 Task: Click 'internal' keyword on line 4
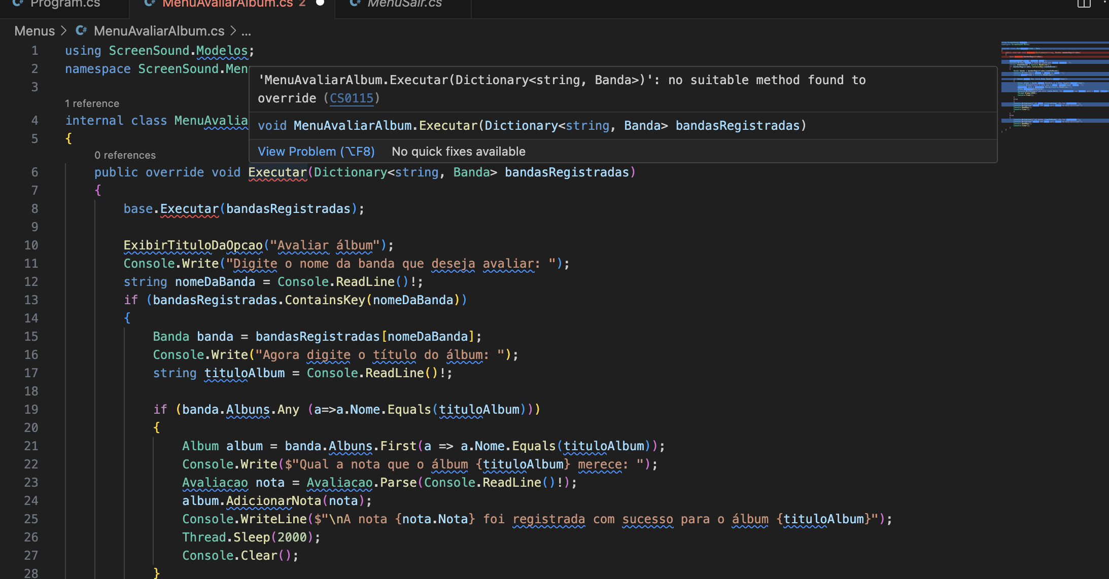[x=94, y=121]
